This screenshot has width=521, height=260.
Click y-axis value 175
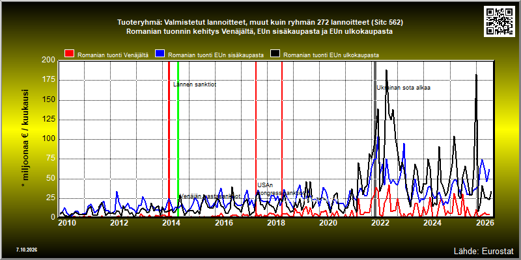[49, 80]
